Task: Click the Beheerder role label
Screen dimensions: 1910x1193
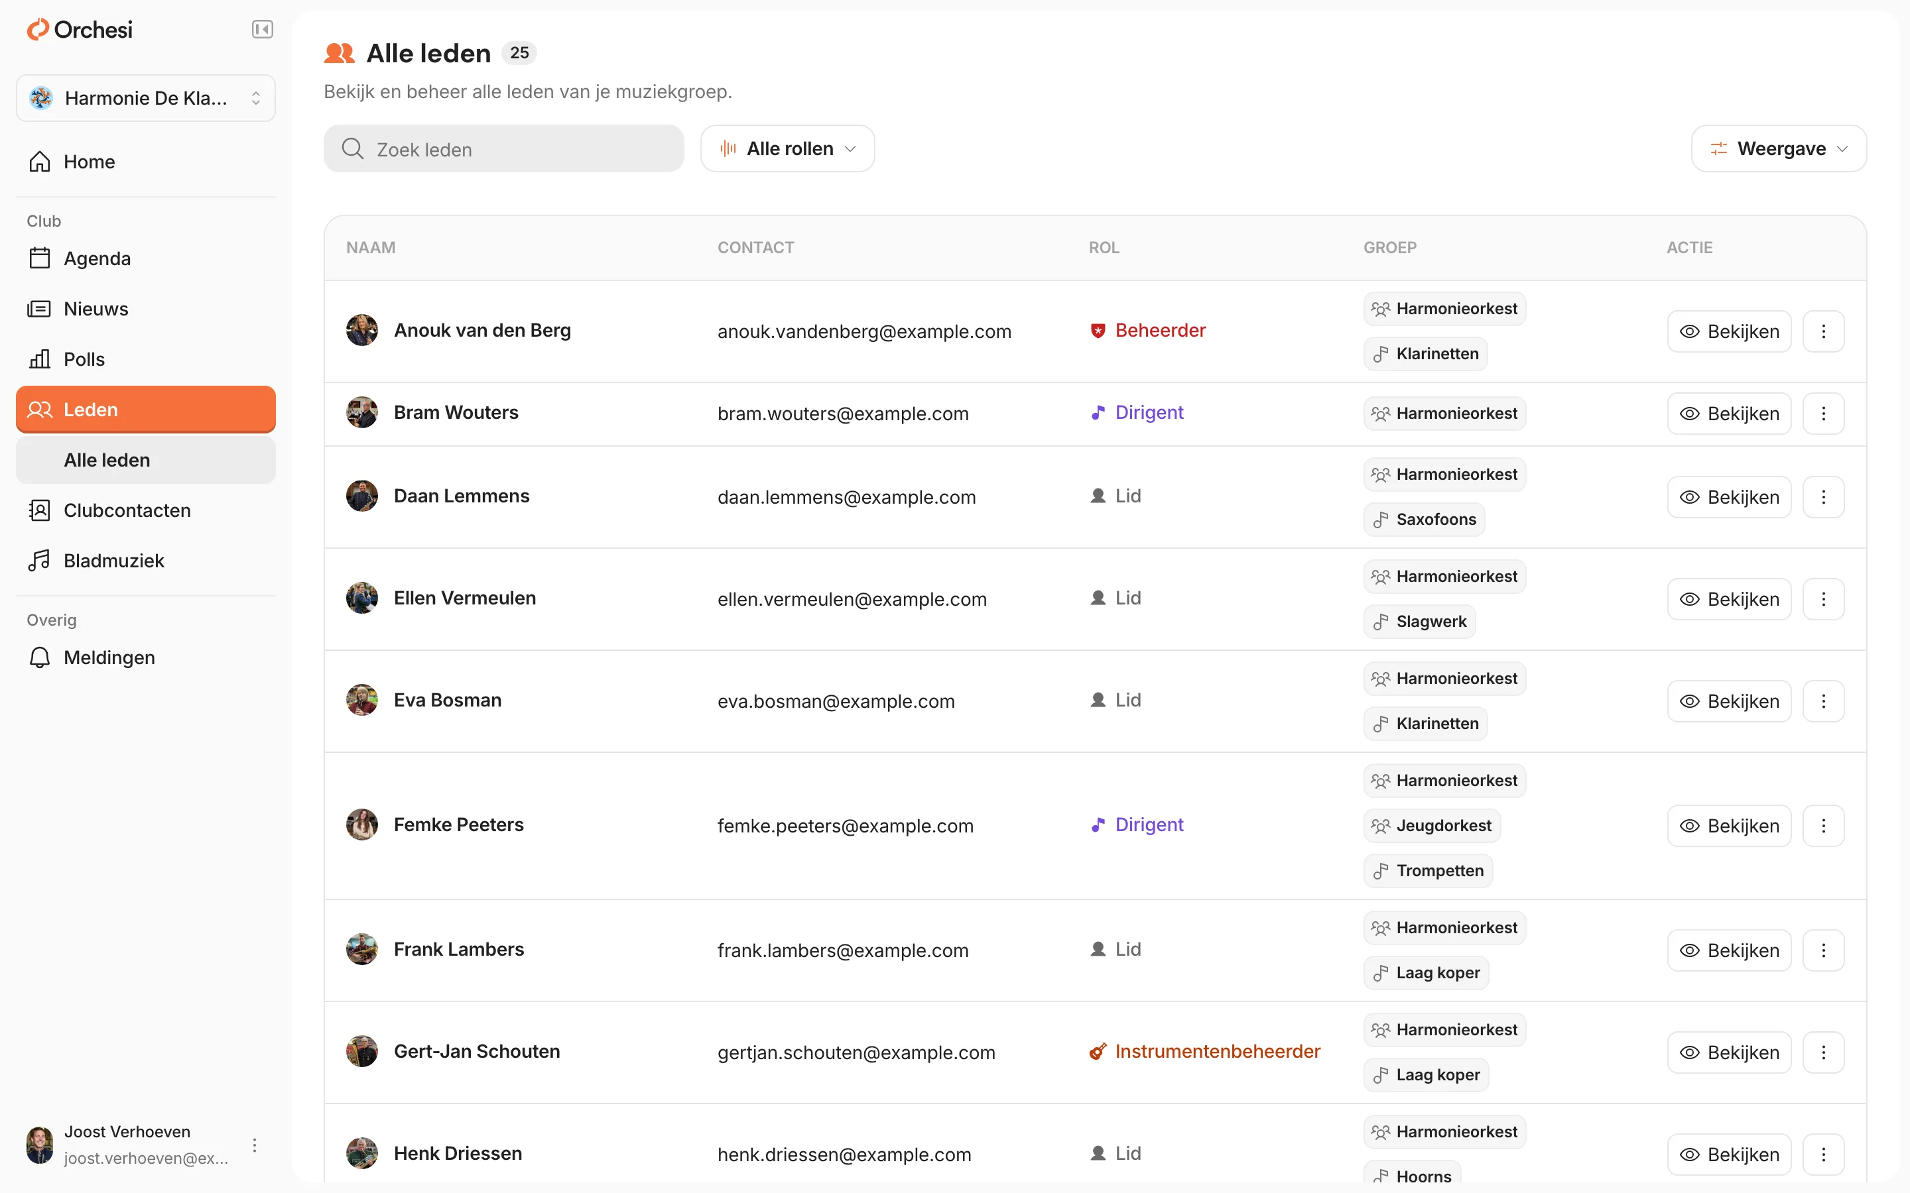Action: pos(1147,331)
